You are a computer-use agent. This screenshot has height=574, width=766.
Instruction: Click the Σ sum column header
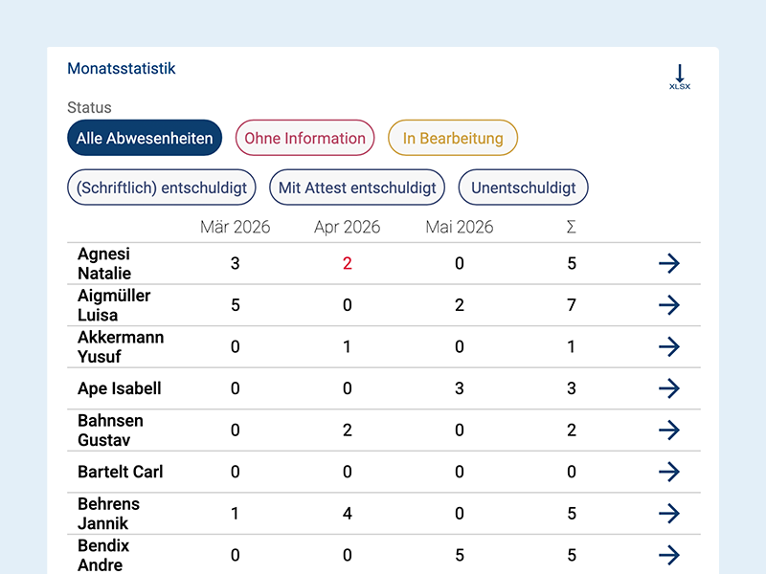tap(571, 227)
